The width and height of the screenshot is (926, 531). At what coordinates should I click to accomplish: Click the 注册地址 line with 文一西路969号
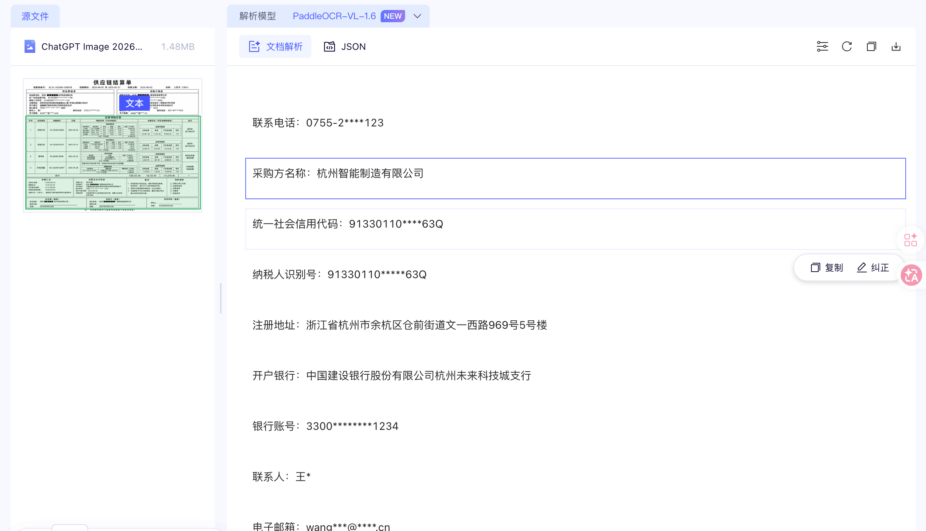(x=400, y=325)
